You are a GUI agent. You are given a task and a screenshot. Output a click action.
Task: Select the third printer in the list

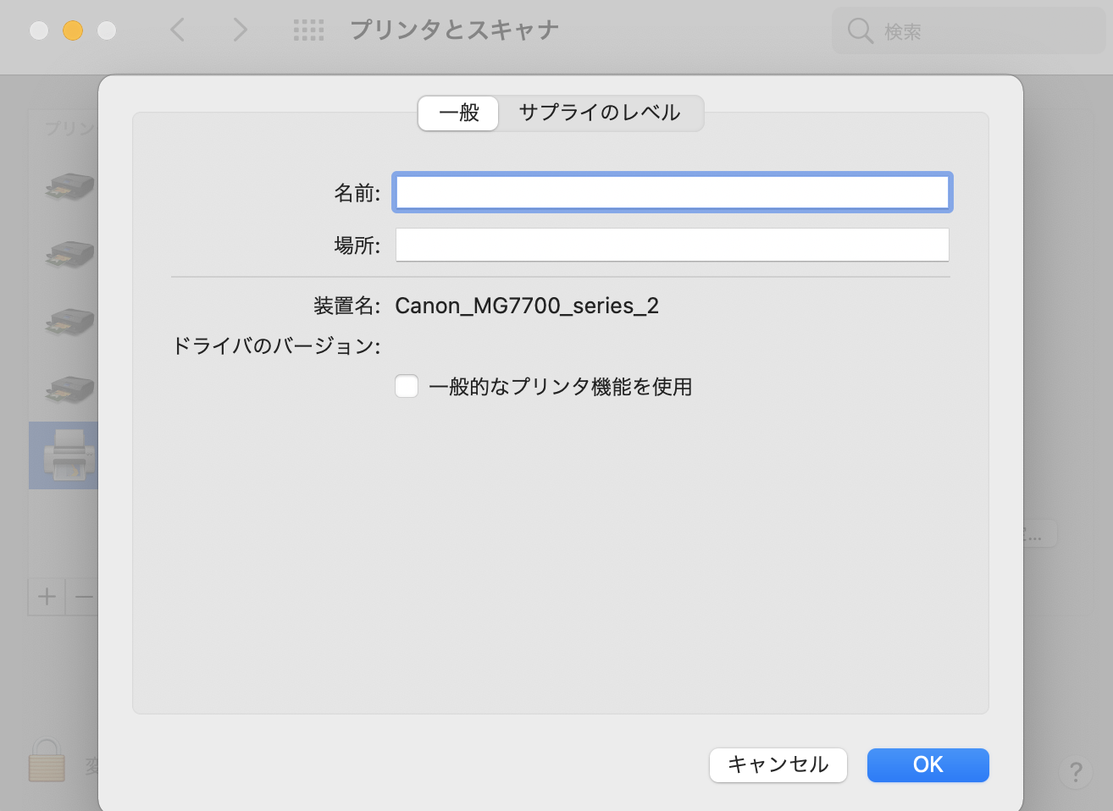pos(69,321)
